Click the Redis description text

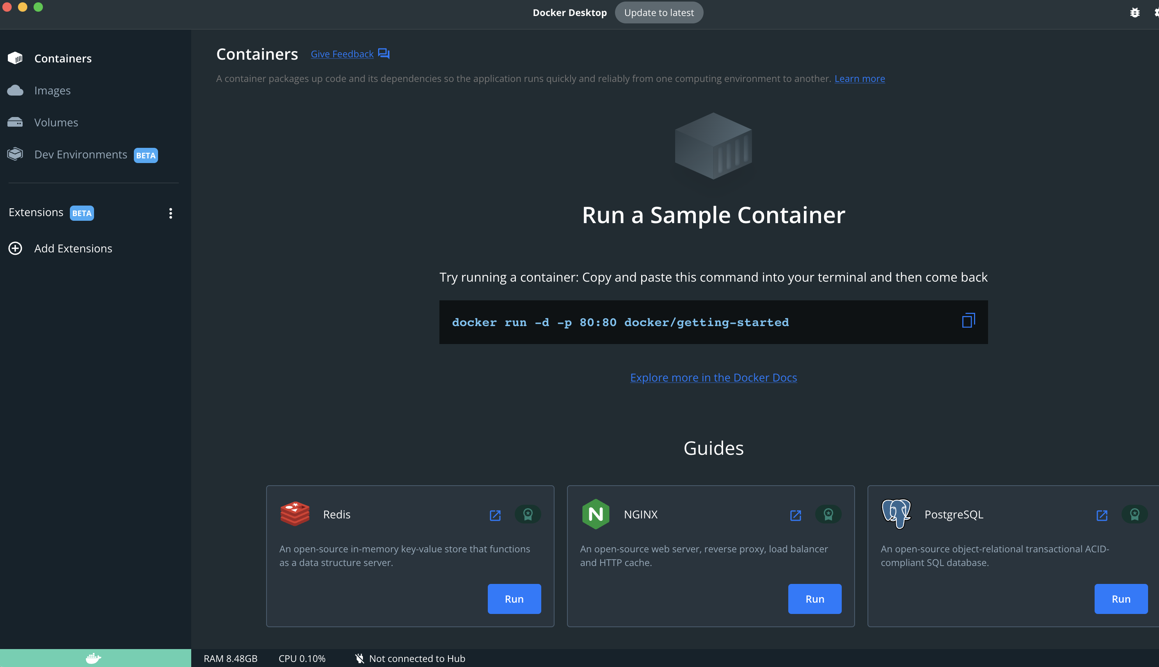(405, 555)
